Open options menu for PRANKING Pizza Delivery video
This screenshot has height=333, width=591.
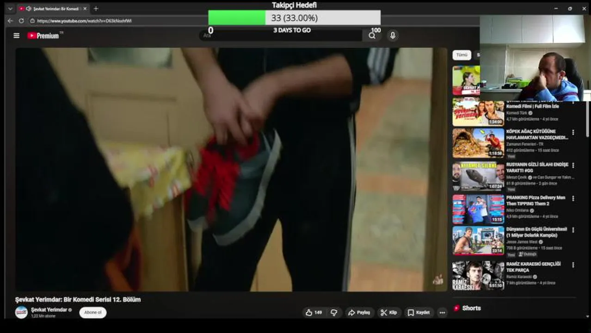[573, 199]
